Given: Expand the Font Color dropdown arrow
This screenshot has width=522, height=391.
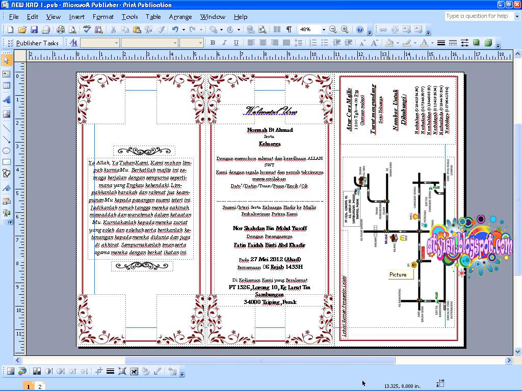Looking at the screenshot, I should pyautogui.click(x=432, y=43).
